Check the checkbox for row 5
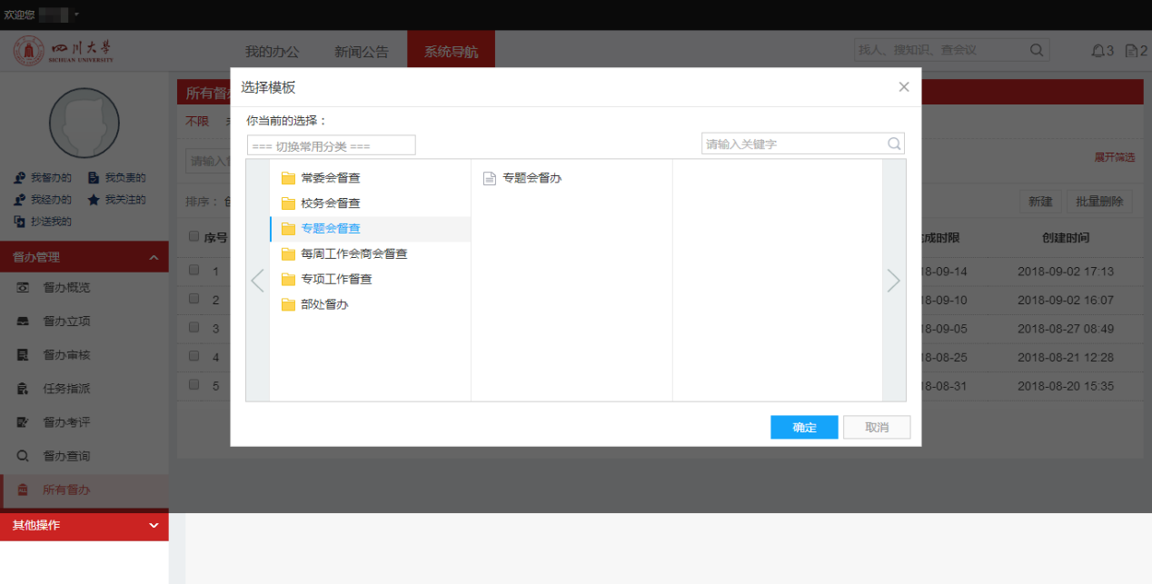The height and width of the screenshot is (584, 1152). 194,385
